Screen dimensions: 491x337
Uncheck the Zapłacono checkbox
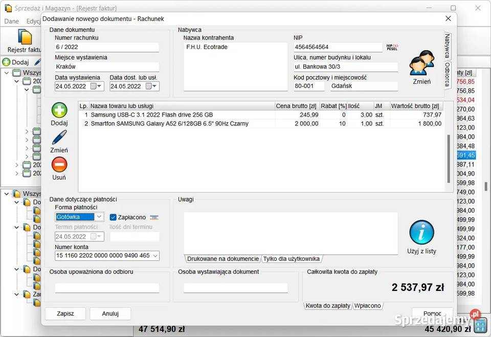coord(114,217)
